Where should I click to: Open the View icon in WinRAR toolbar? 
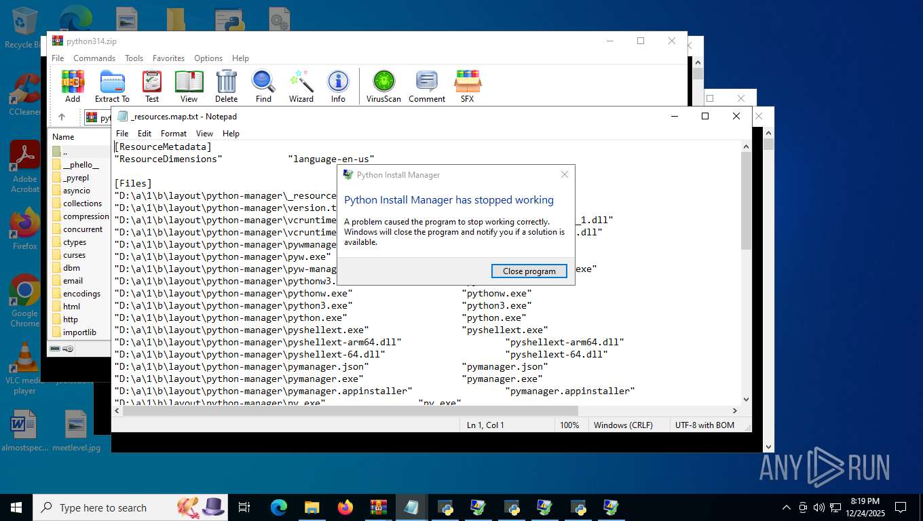pyautogui.click(x=189, y=86)
